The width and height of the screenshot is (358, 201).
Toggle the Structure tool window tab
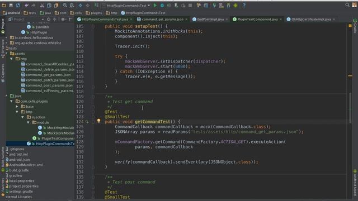(x=3, y=49)
